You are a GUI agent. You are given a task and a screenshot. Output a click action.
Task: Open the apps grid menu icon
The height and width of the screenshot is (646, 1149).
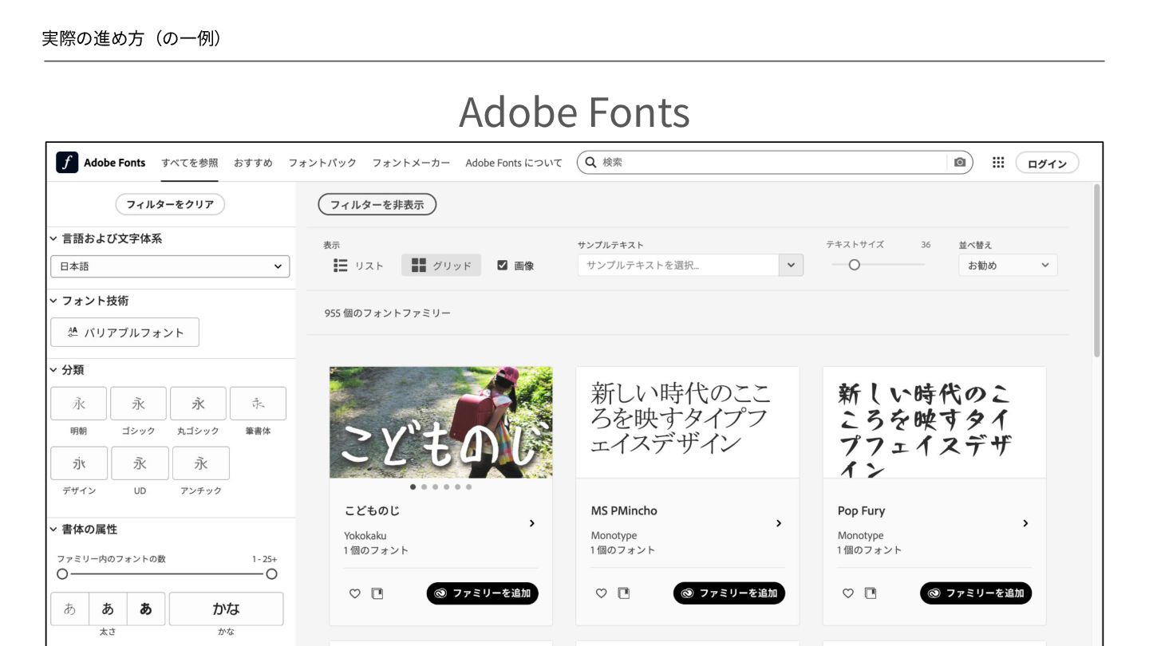(998, 163)
